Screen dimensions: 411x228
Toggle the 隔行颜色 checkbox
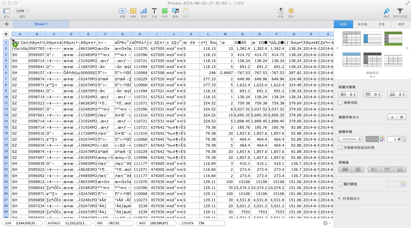point(341,184)
